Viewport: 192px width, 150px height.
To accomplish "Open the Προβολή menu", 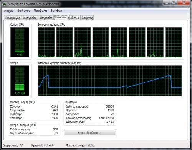I will 40,11.
